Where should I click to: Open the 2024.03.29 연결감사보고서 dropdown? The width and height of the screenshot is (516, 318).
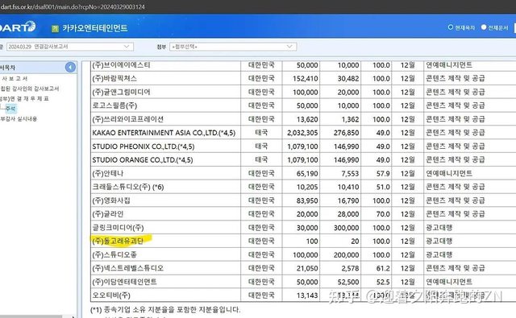[x=70, y=47]
